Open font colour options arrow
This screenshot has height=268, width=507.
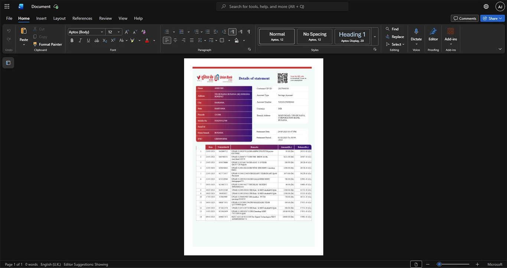point(154,40)
